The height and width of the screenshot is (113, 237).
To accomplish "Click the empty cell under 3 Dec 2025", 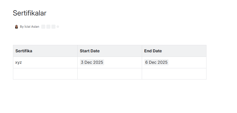I will click(x=110, y=74).
